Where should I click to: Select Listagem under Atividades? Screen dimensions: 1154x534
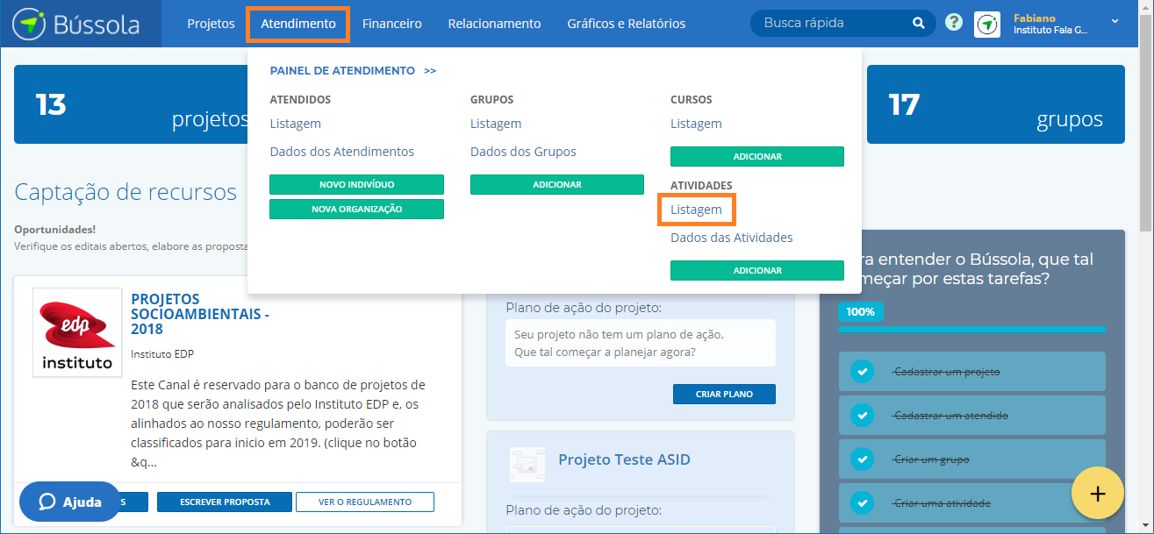click(696, 210)
